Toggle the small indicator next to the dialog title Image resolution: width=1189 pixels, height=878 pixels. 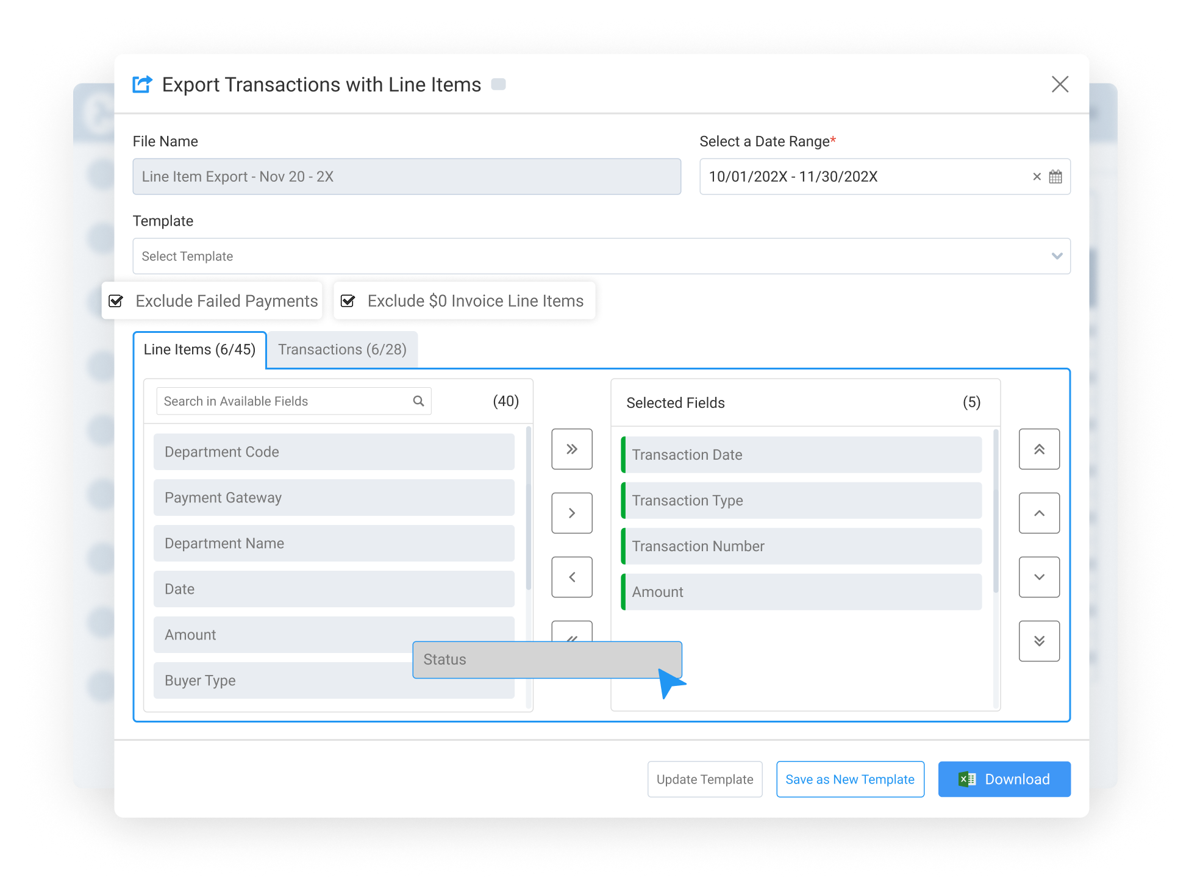(x=499, y=85)
